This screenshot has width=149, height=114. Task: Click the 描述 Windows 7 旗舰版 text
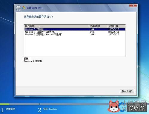(x=33, y=60)
